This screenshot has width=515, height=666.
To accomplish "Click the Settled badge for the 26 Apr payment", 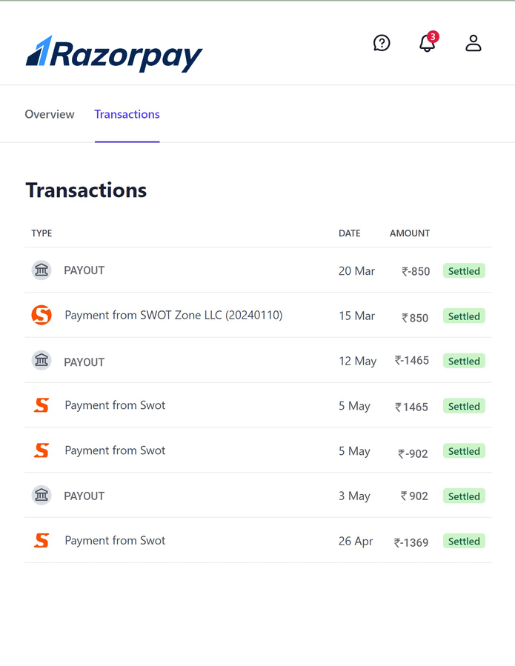I will (464, 541).
